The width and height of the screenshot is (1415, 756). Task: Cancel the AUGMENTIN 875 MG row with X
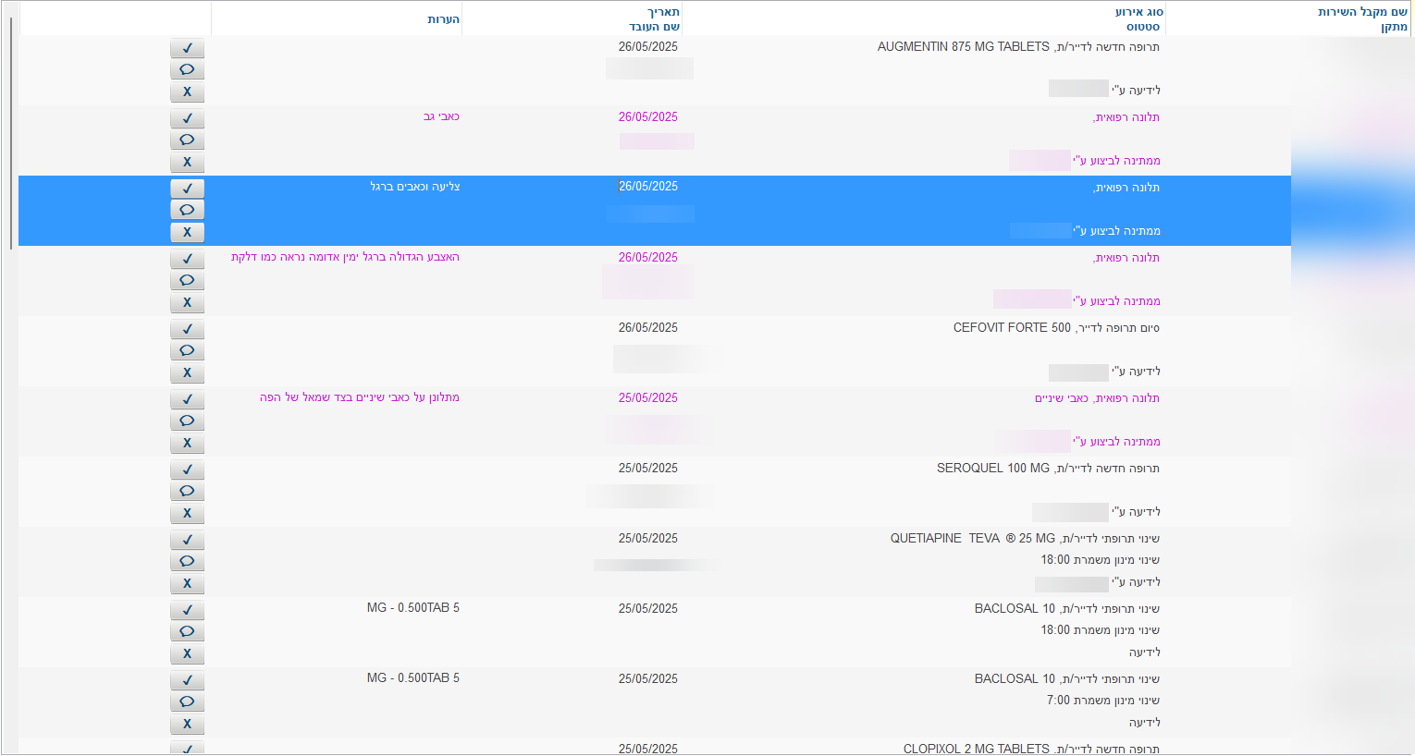point(187,92)
